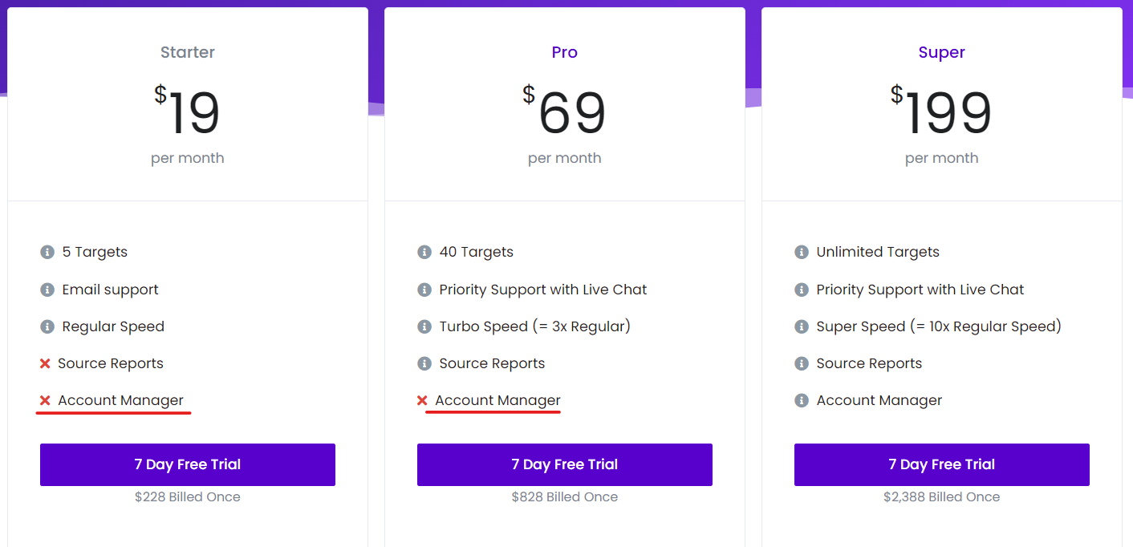
Task: Click info icon beside 5 Targets
Action: tap(47, 252)
